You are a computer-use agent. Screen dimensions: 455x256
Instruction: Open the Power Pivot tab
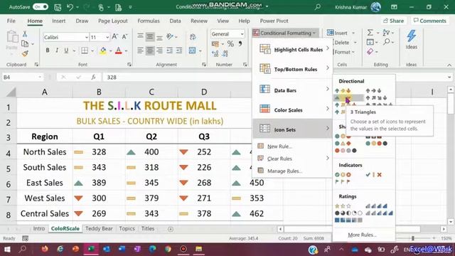point(274,21)
